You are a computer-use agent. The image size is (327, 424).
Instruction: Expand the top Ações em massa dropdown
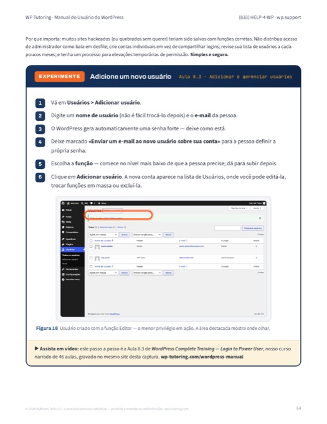pos(103,234)
